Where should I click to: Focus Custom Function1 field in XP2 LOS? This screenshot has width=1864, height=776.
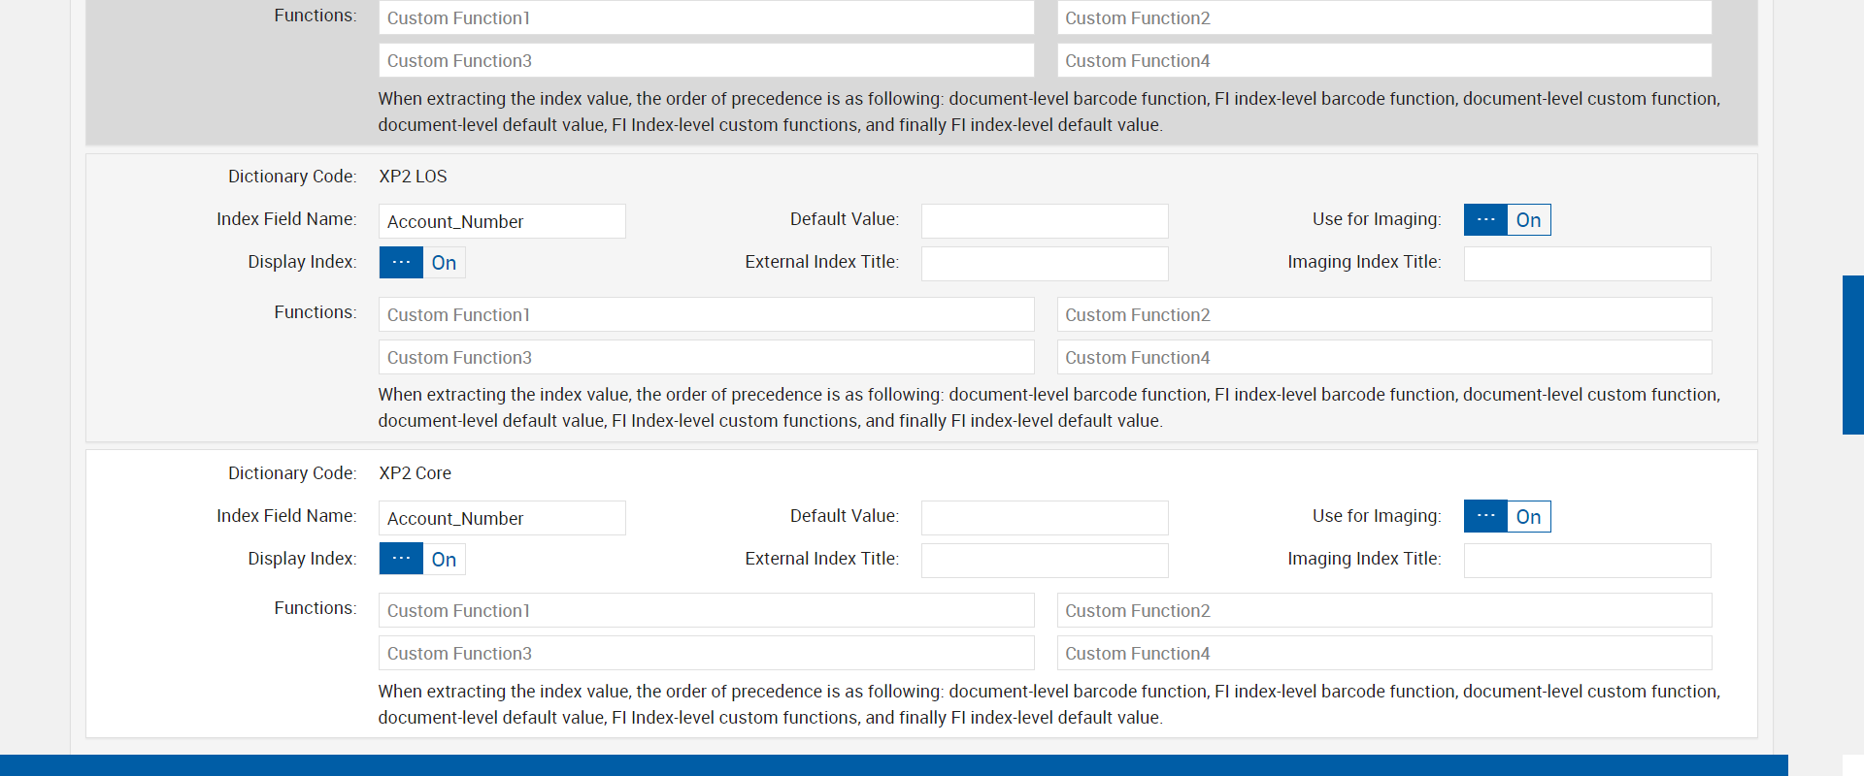coord(706,315)
